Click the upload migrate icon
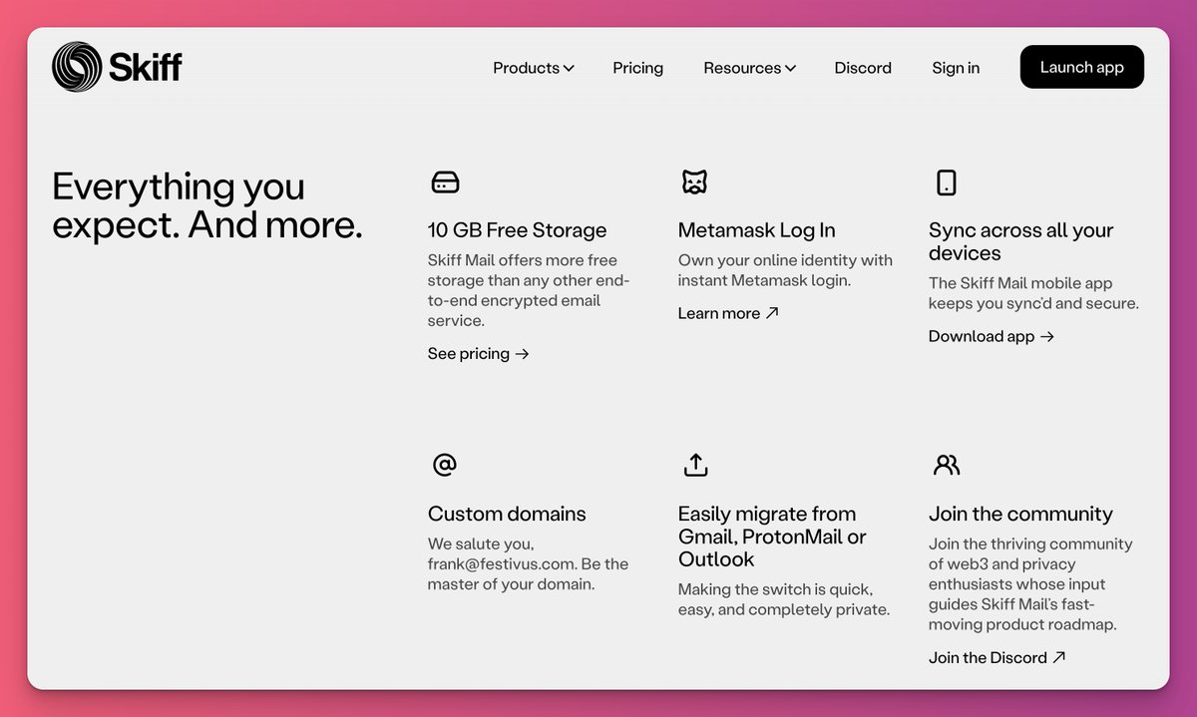The width and height of the screenshot is (1197, 717). (x=695, y=465)
